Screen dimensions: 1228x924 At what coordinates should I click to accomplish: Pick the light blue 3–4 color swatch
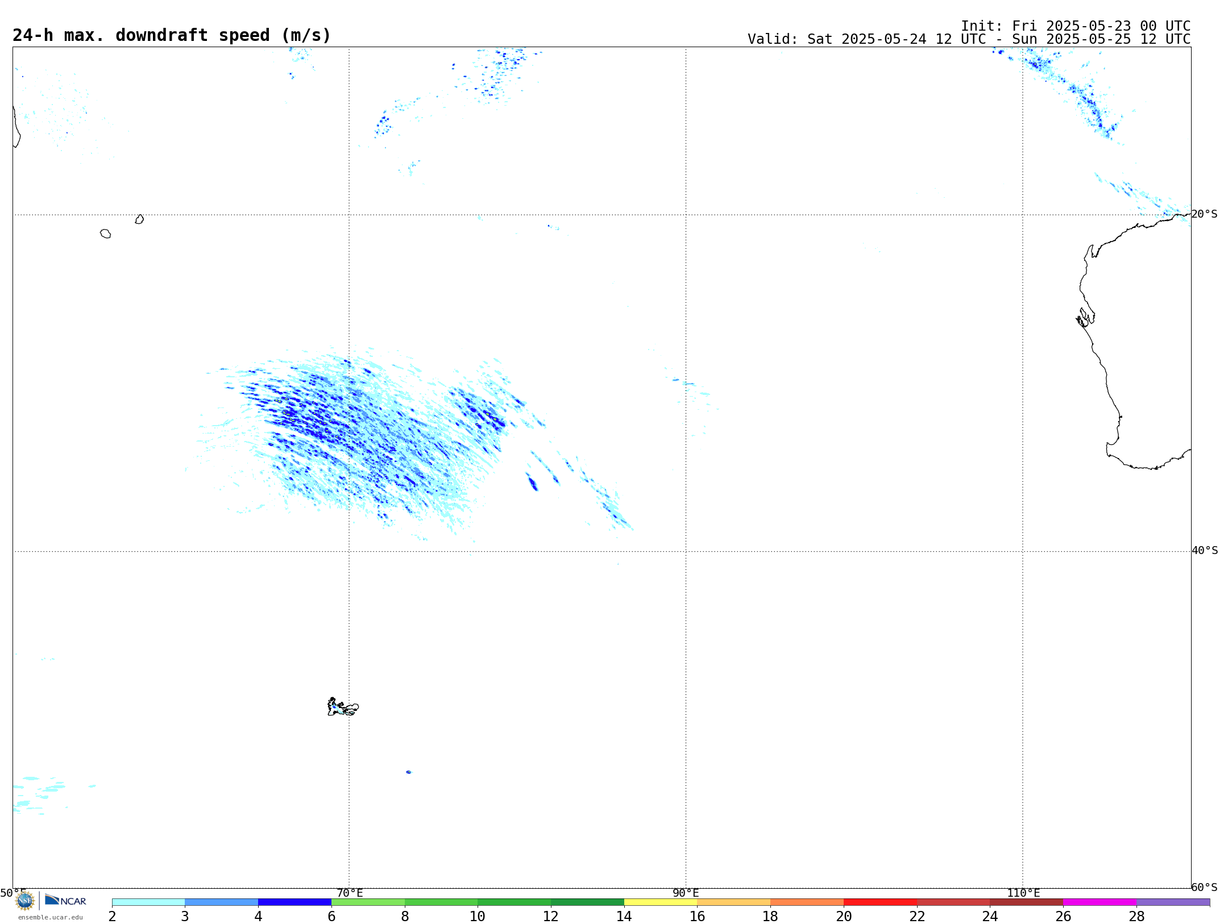point(222,902)
